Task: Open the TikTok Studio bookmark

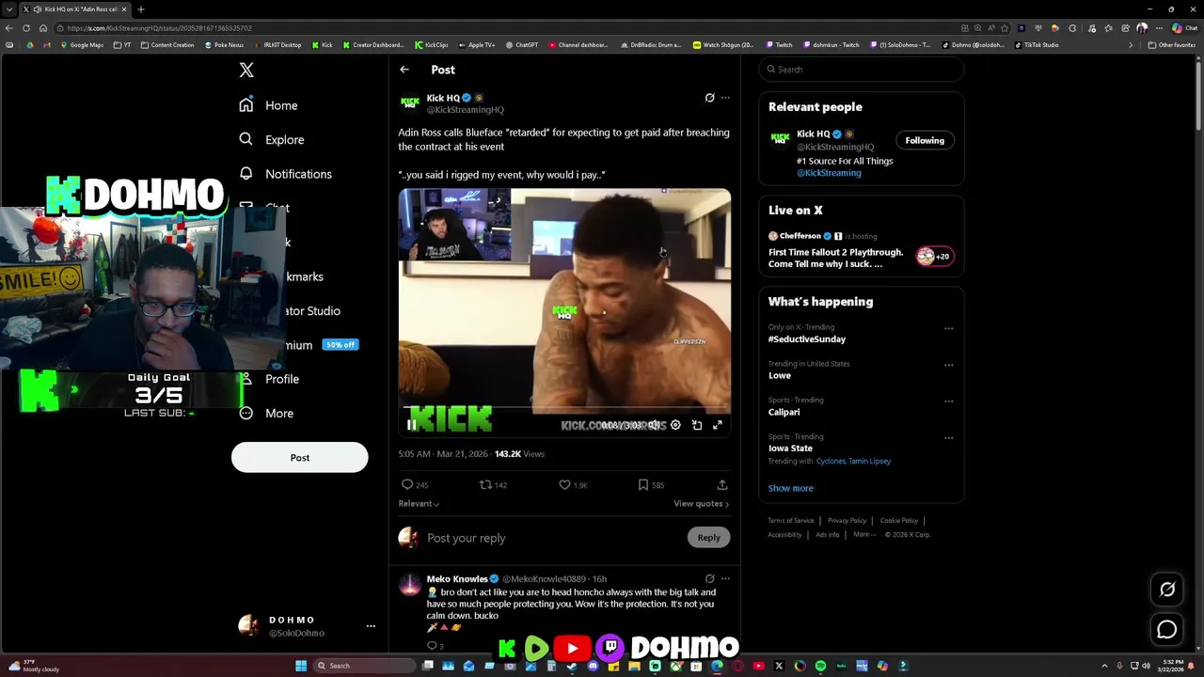Action: 1037,45
